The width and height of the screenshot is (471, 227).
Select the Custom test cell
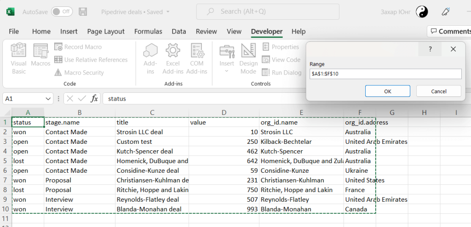point(152,142)
